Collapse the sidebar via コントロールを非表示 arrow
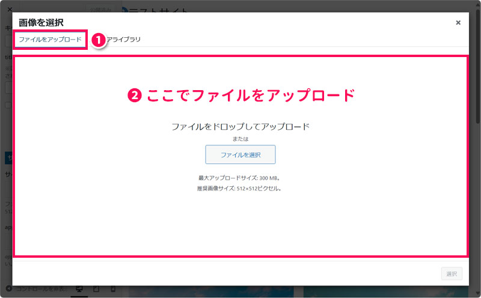Image resolution: width=481 pixels, height=298 pixels. (9, 289)
